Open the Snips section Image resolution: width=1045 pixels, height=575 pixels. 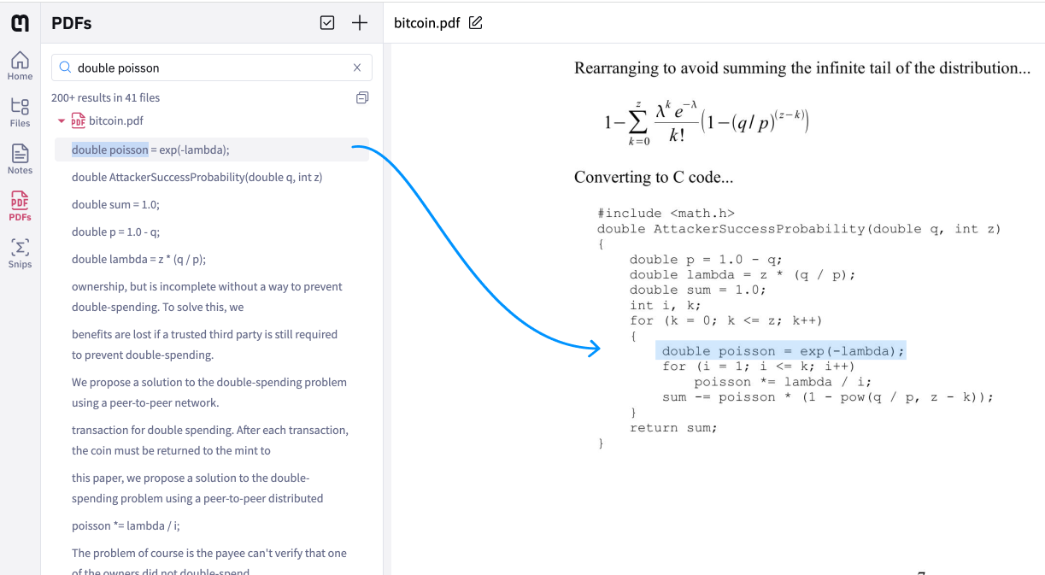[x=20, y=254]
